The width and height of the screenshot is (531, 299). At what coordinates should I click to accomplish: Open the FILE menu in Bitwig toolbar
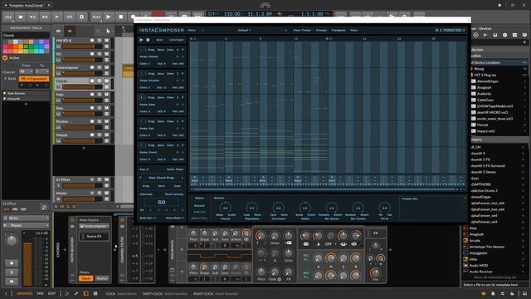tap(8, 17)
